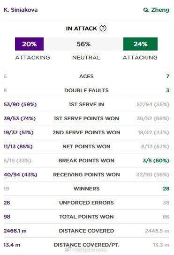Select the green 24% attacking bar
The width and height of the screenshot is (174, 255).
point(140,44)
